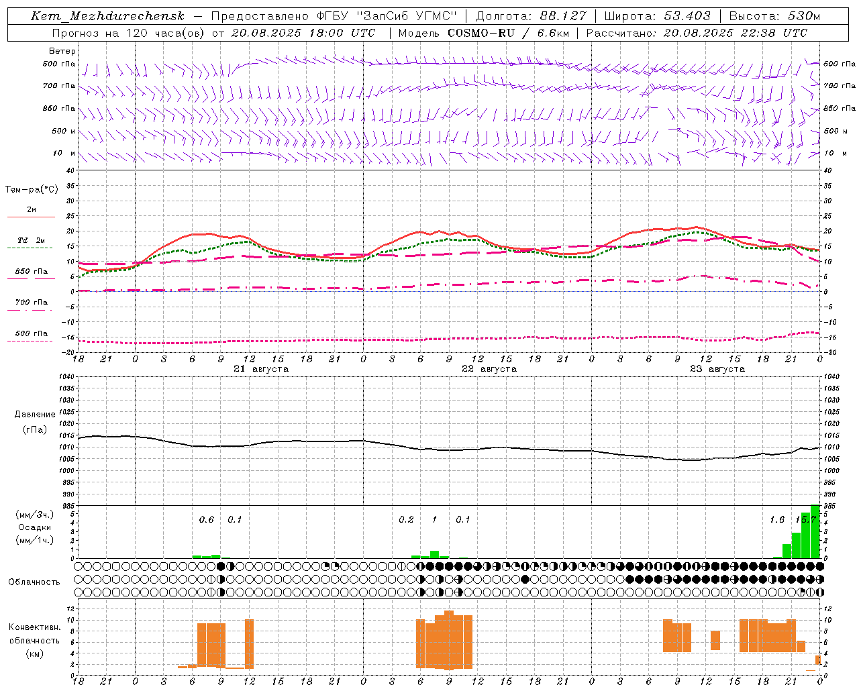The height and width of the screenshot is (687, 859).
Task: Click the Осадки precipitation panel label
Action: point(34,527)
